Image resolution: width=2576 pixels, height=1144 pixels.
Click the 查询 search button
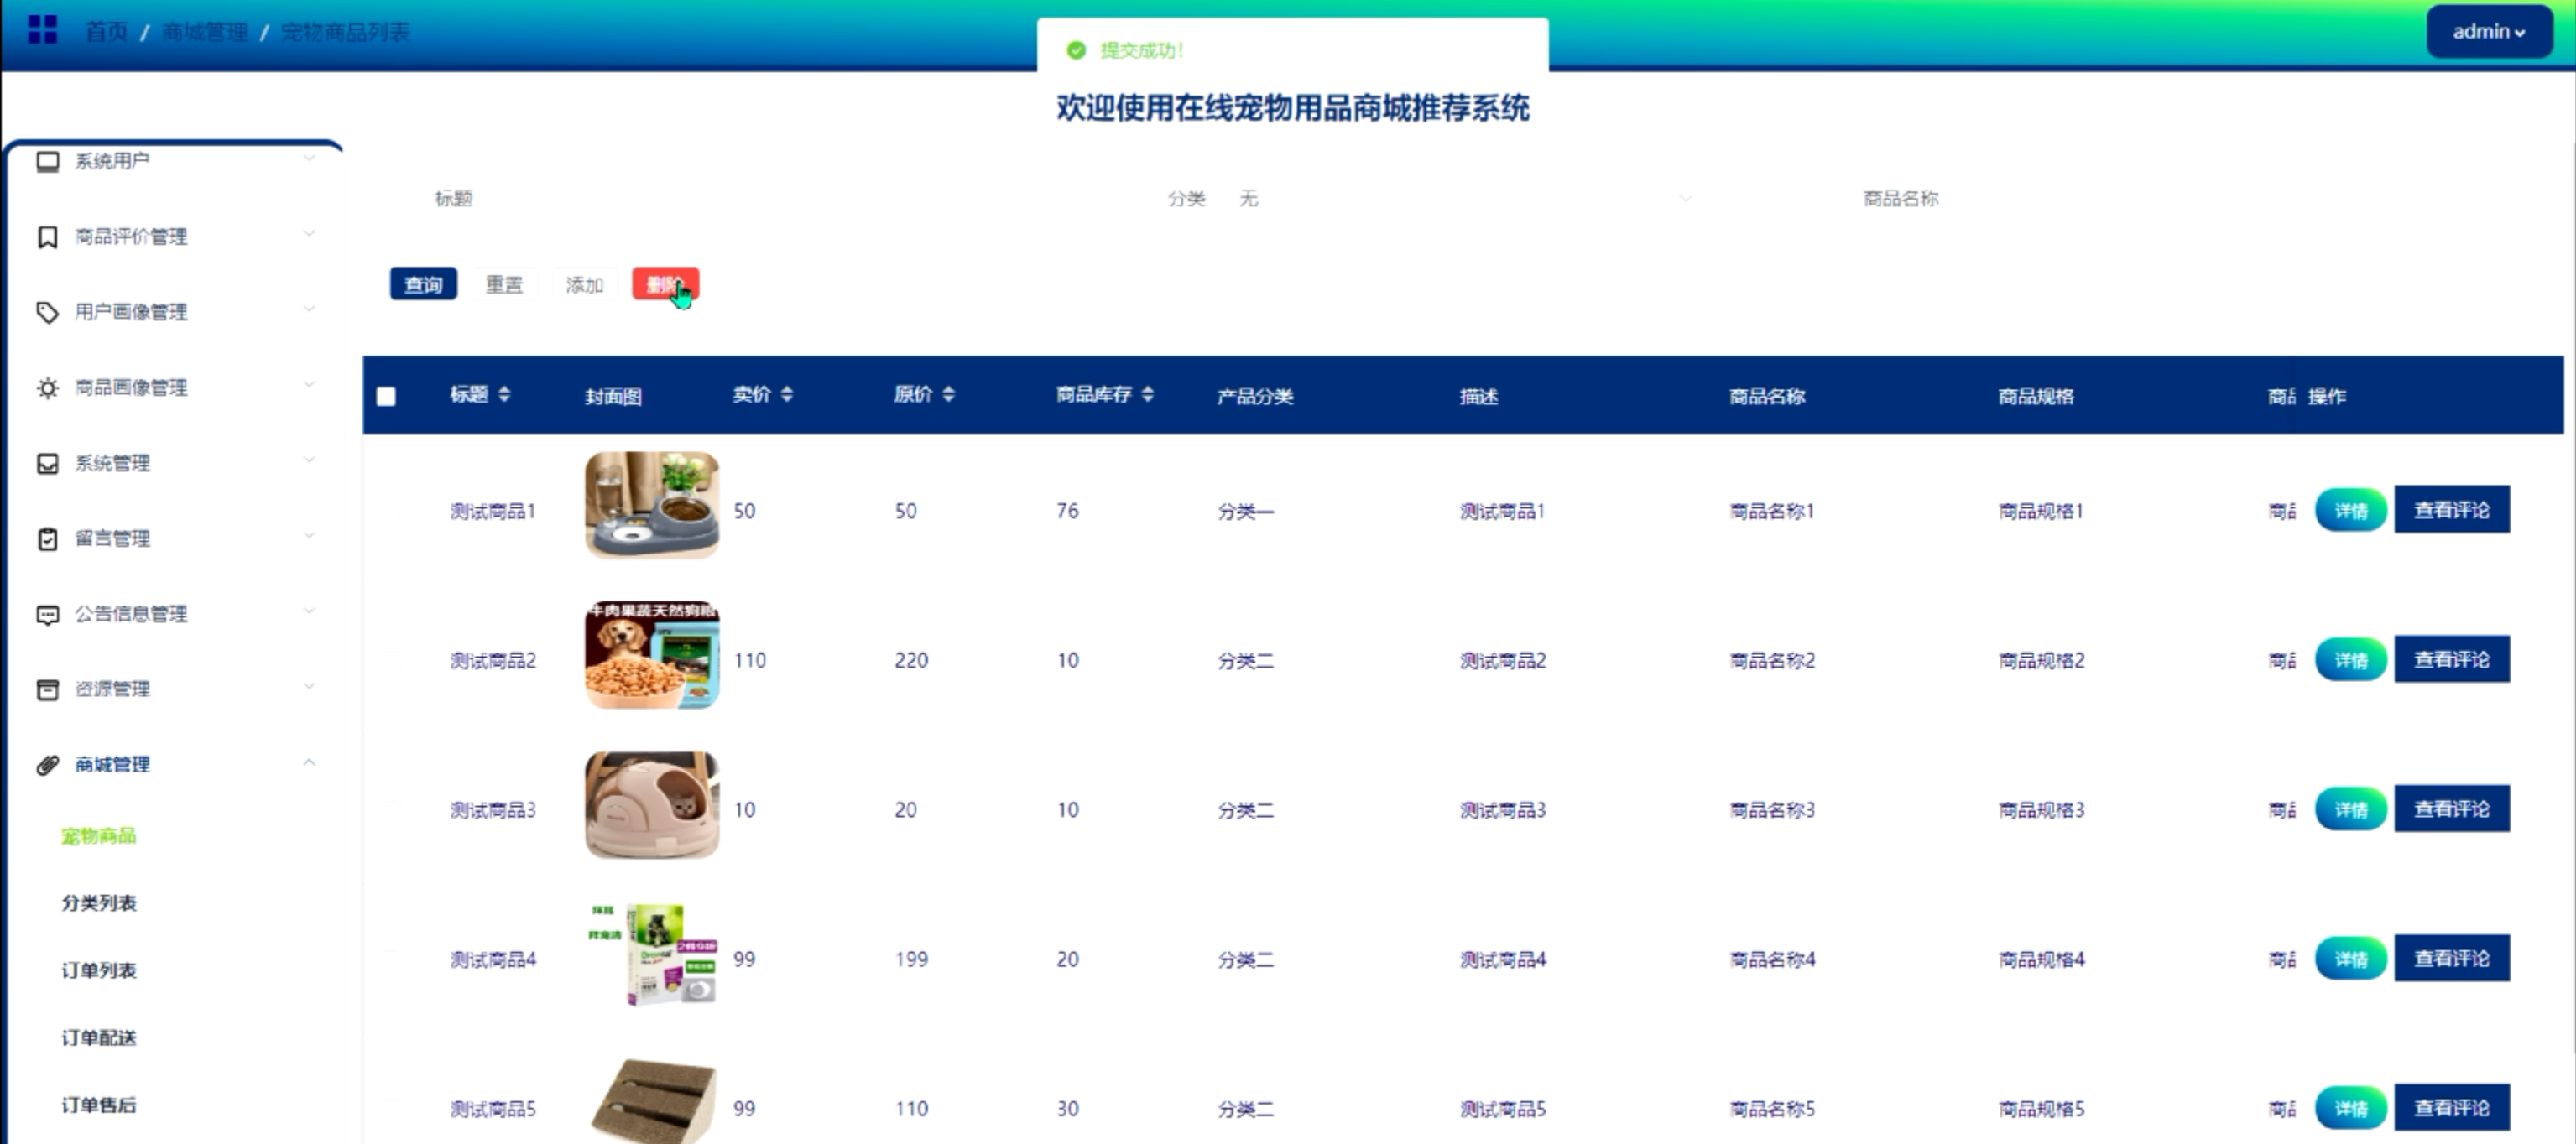(x=423, y=285)
